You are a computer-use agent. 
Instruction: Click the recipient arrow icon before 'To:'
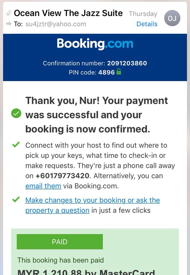tap(9, 24)
